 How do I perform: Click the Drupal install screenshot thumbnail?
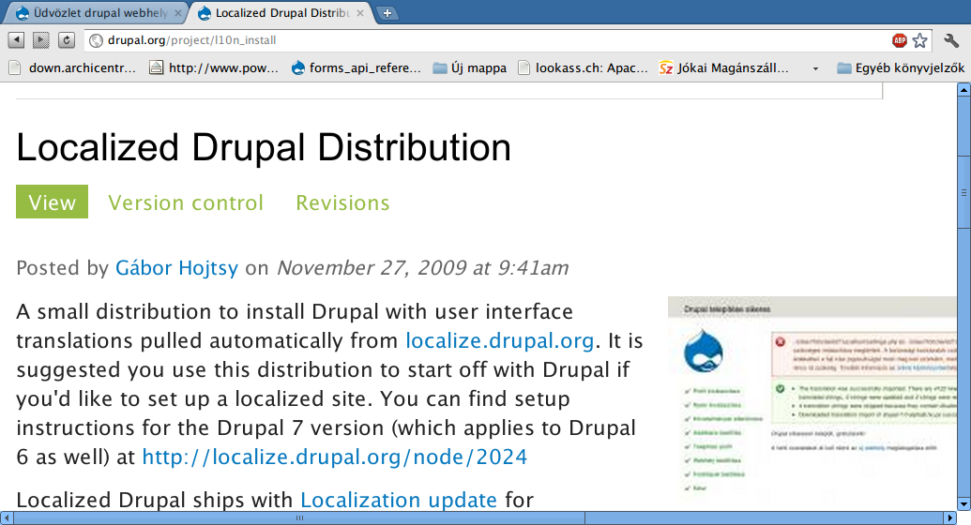tap(812, 402)
